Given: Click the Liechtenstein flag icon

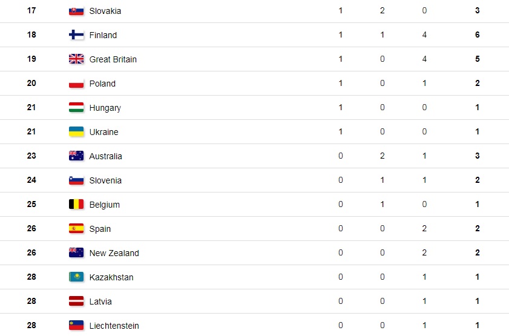Looking at the screenshot, I should coord(76,326).
